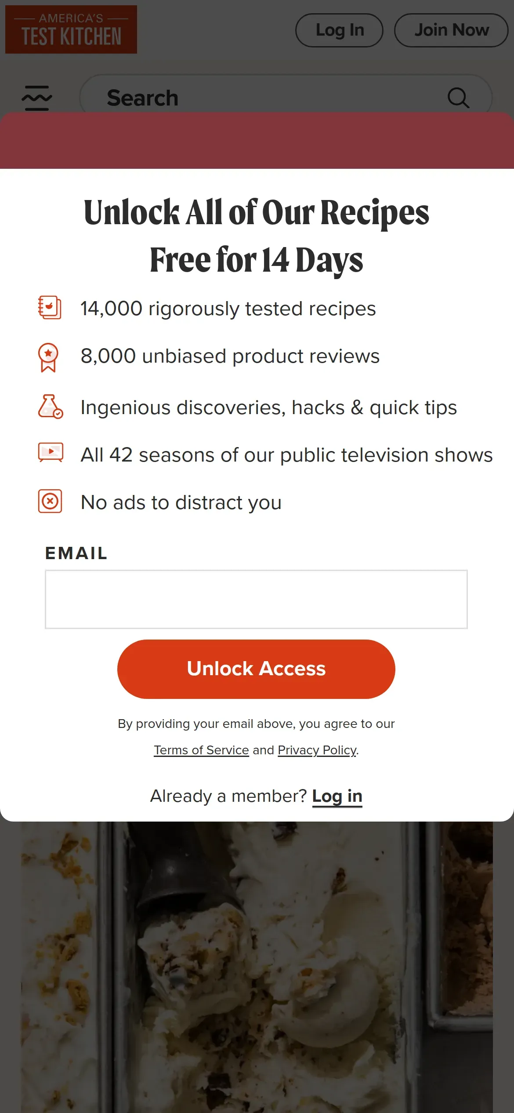This screenshot has height=1113, width=514.
Task: Click the ice cream photo behind the popup
Action: (x=257, y=967)
